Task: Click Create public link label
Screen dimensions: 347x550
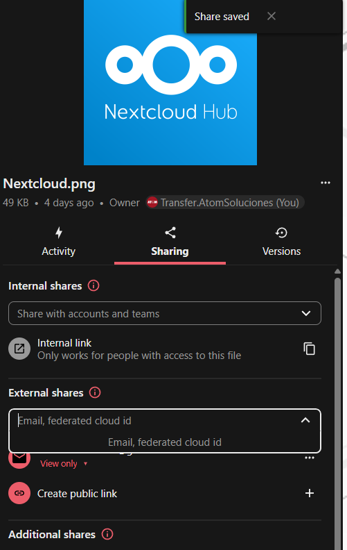Action: [77, 494]
